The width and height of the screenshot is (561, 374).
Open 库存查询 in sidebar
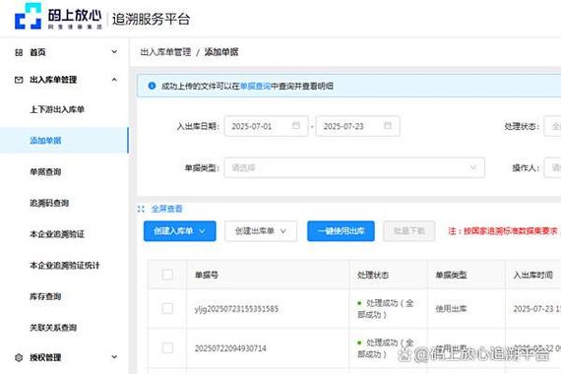click(45, 296)
